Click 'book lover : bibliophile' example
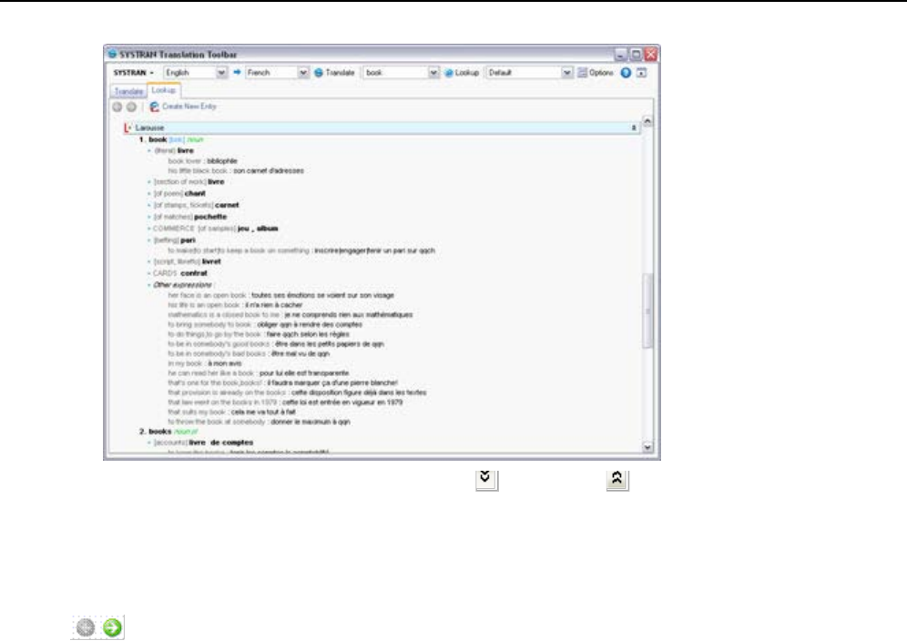The height and width of the screenshot is (641, 907). click(x=202, y=161)
